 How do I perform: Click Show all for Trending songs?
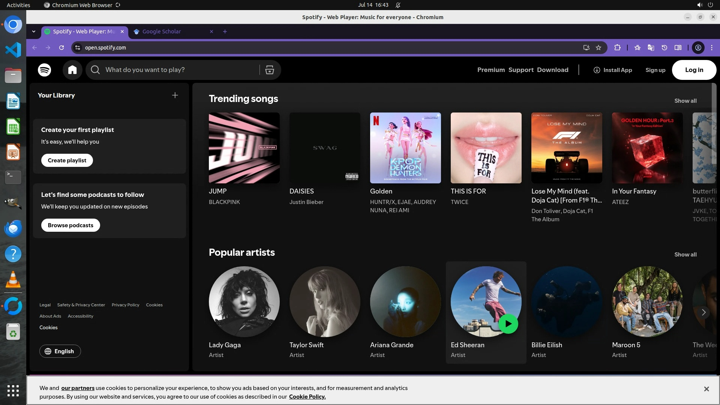coord(685,101)
